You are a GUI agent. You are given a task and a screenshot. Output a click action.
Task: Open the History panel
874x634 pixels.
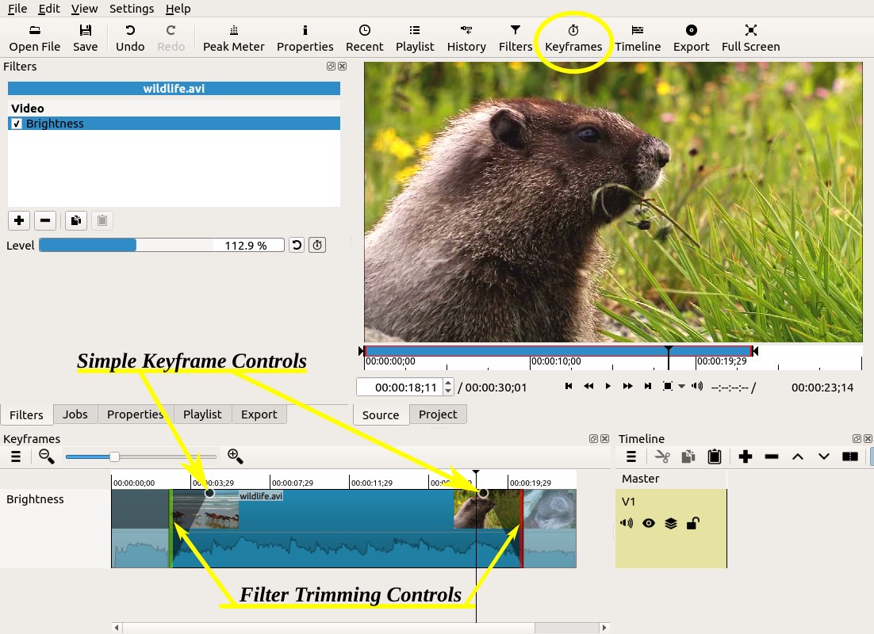(466, 37)
